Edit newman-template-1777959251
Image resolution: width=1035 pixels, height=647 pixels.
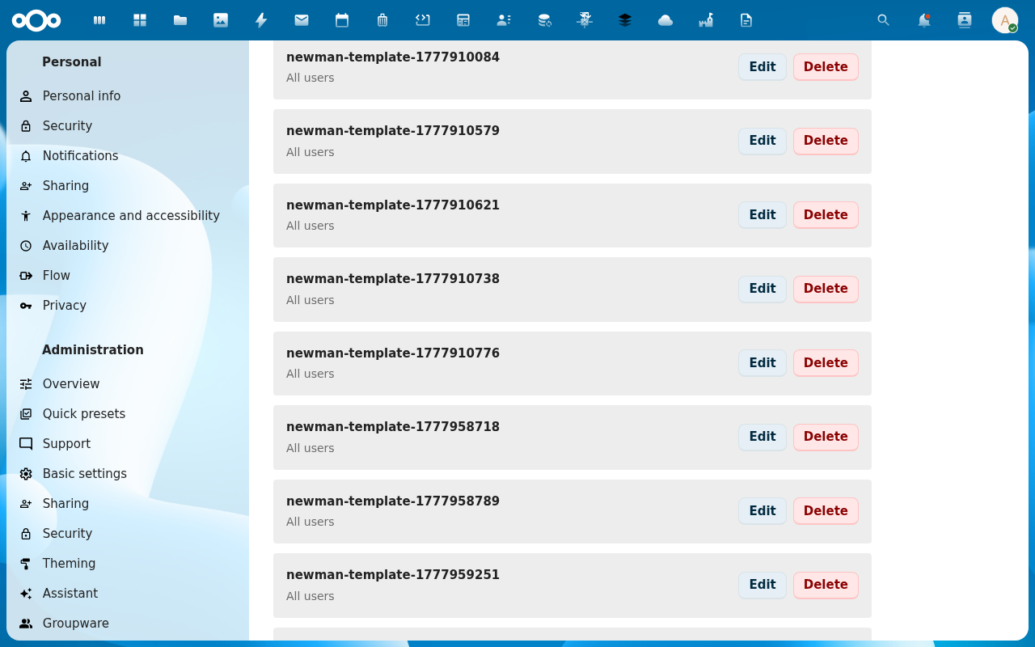(x=763, y=585)
